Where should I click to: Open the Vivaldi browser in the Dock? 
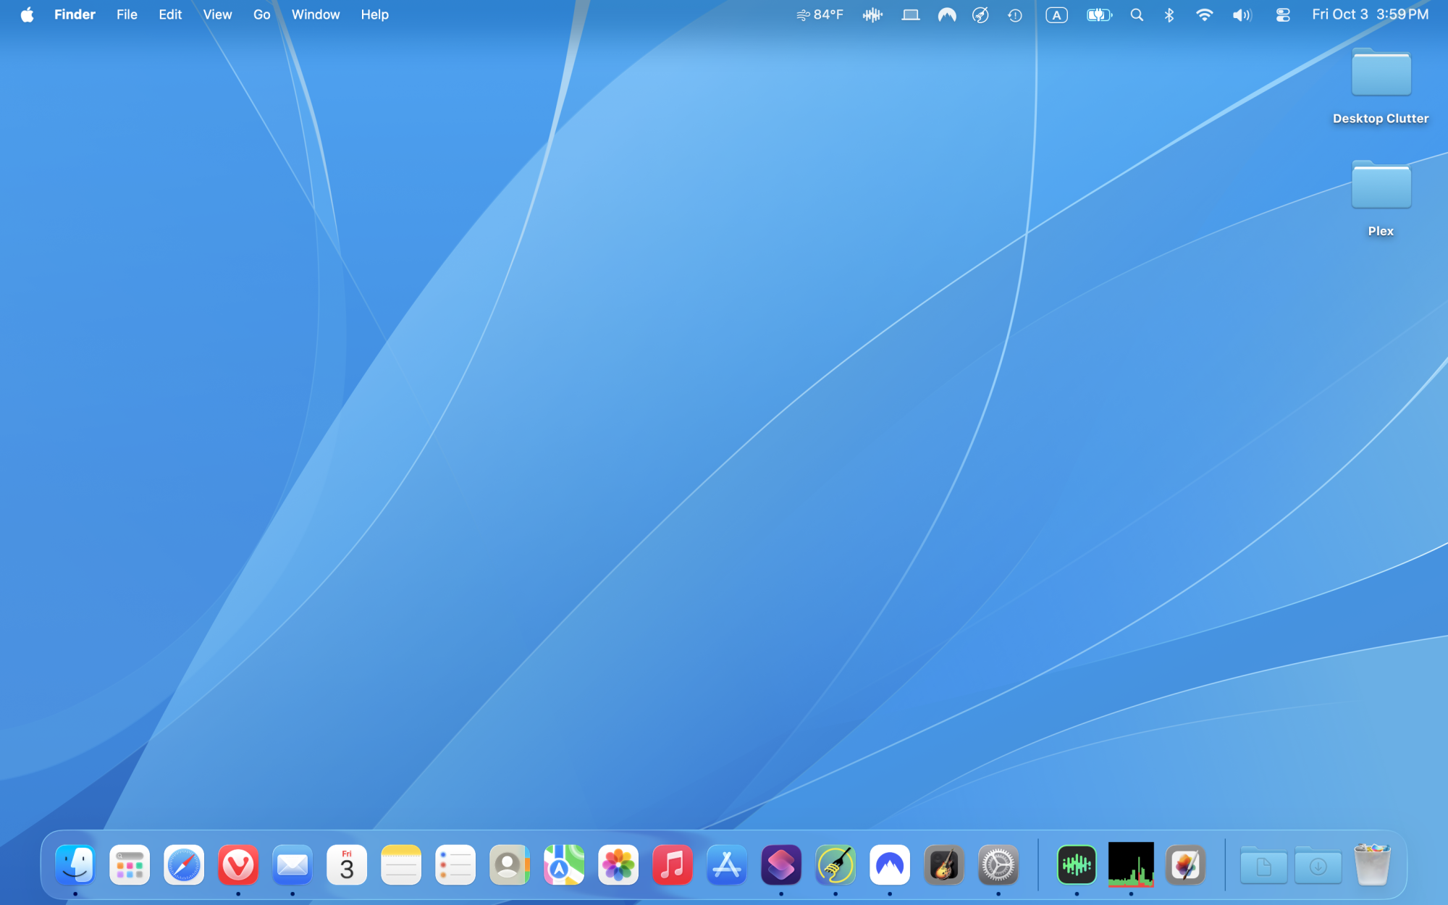point(238,864)
